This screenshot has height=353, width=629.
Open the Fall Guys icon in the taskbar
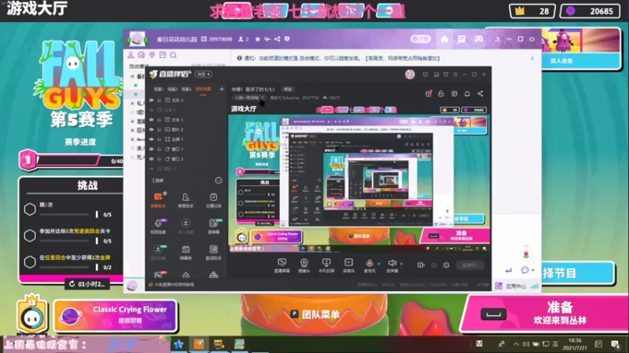pos(240,344)
